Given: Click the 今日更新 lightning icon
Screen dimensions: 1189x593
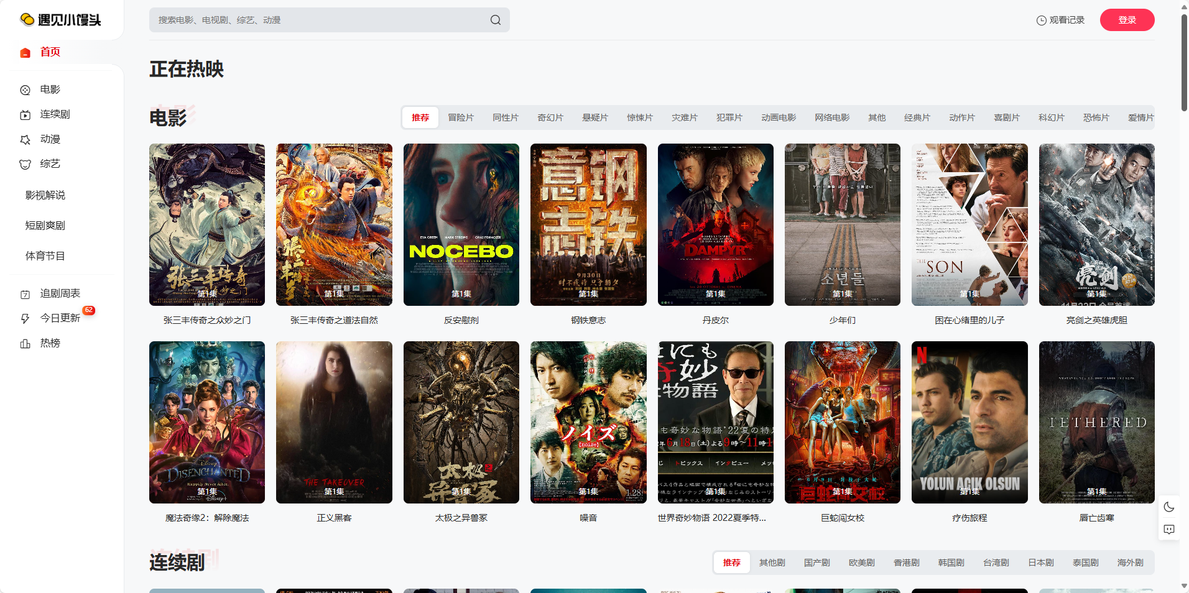Looking at the screenshot, I should (x=25, y=319).
